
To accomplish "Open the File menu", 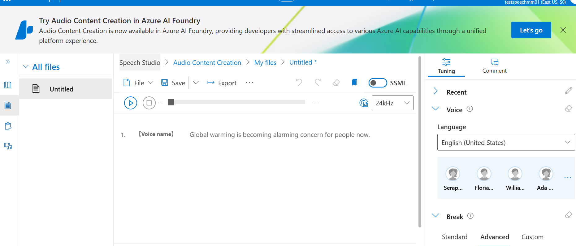I will tap(138, 83).
